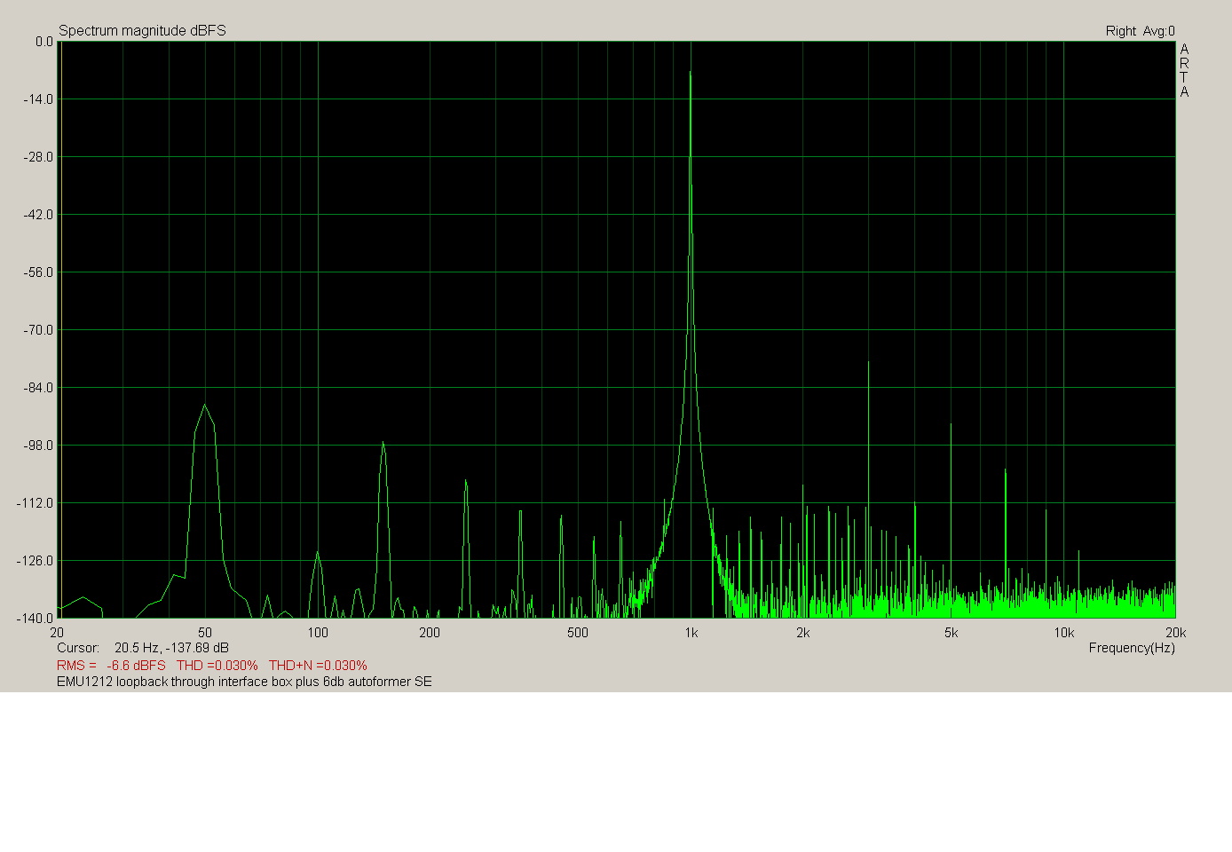Click the cursor readout '20.5 Hz, -137.69 dB'
Screen dimensions: 1232x852
[x=171, y=648]
